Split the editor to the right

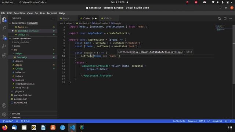point(225,18)
